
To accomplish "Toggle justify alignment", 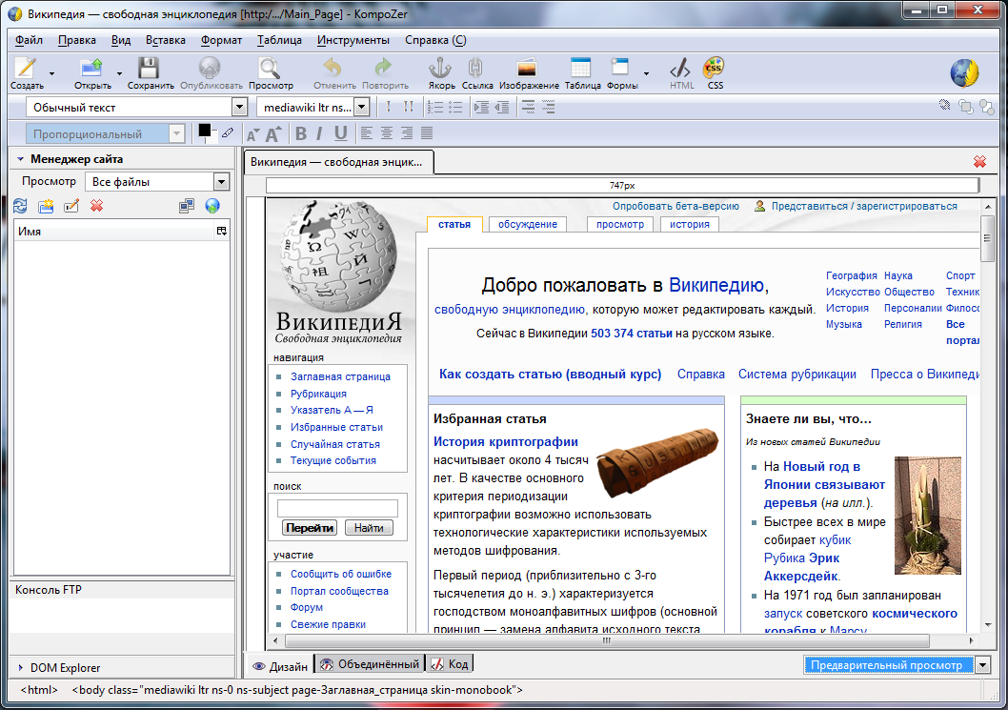I will coord(427,133).
